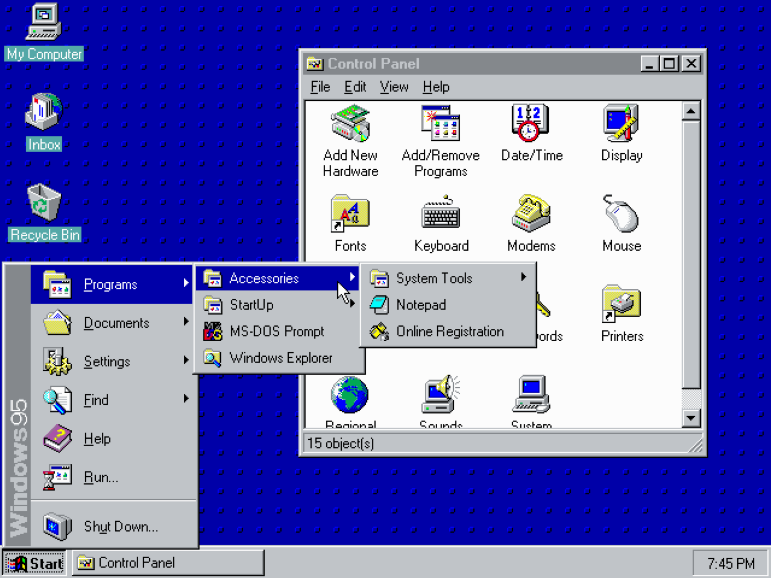The image size is (771, 578).
Task: Open the Printers folder icon
Action: click(x=621, y=304)
